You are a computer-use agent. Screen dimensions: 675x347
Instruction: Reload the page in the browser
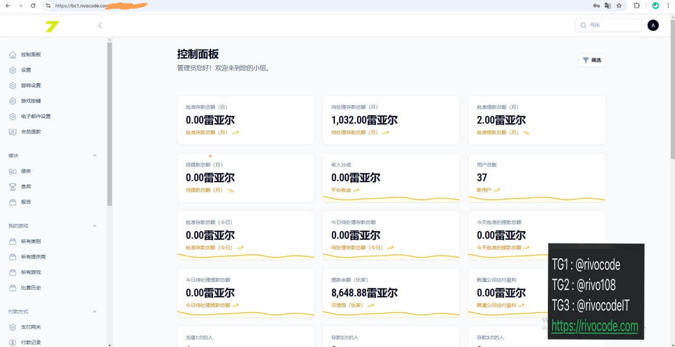click(x=33, y=6)
